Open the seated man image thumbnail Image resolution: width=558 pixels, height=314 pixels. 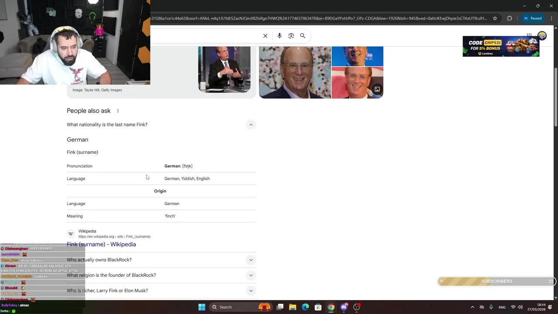tap(224, 69)
